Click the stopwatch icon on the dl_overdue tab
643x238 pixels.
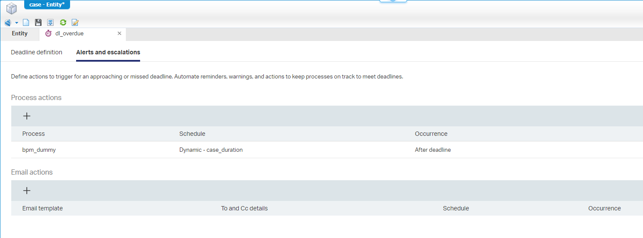tap(48, 34)
